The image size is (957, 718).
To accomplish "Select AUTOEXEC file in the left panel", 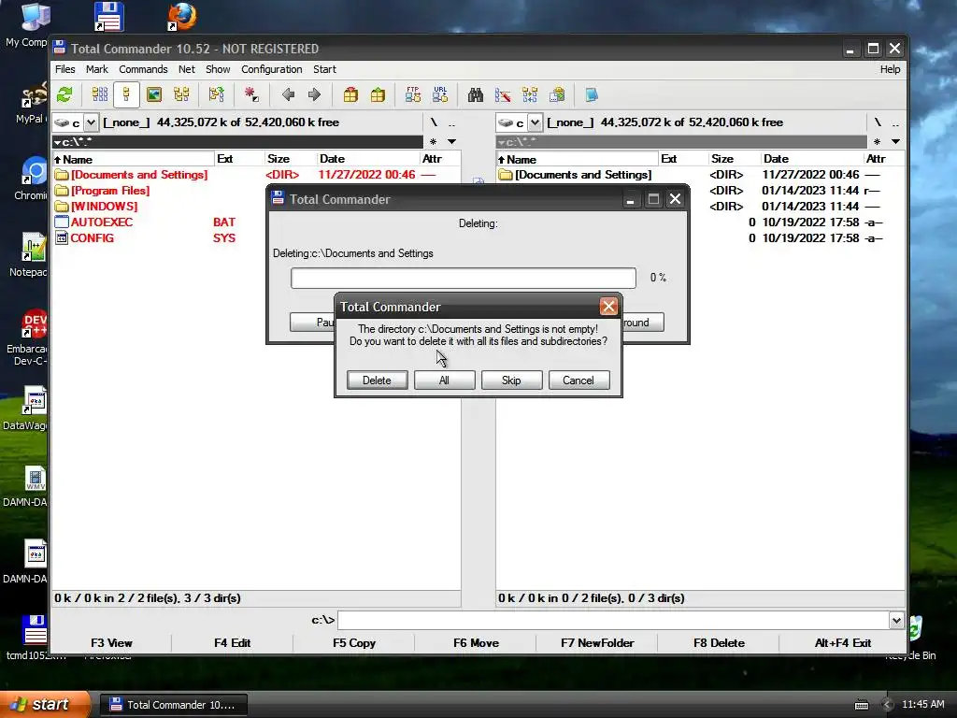I will click(x=101, y=223).
